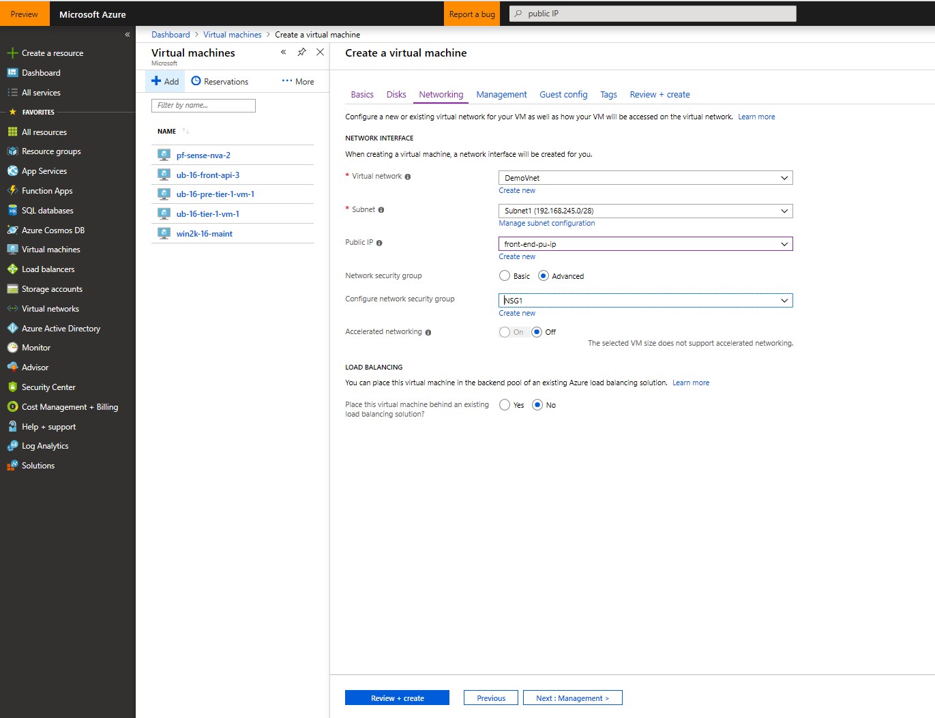This screenshot has height=718, width=935.
Task: Click Report a bug button
Action: point(472,14)
